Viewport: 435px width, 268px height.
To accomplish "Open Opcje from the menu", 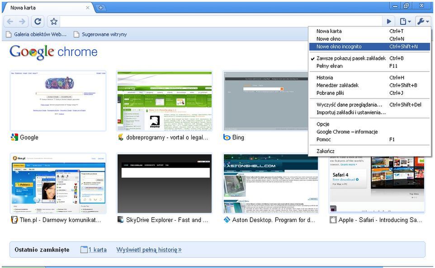I will (369, 124).
